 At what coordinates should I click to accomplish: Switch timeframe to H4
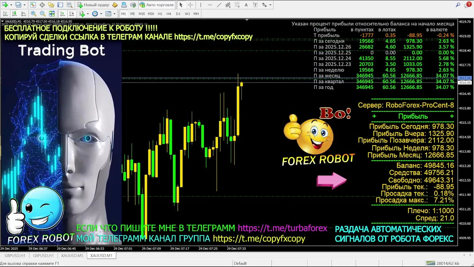[168, 14]
